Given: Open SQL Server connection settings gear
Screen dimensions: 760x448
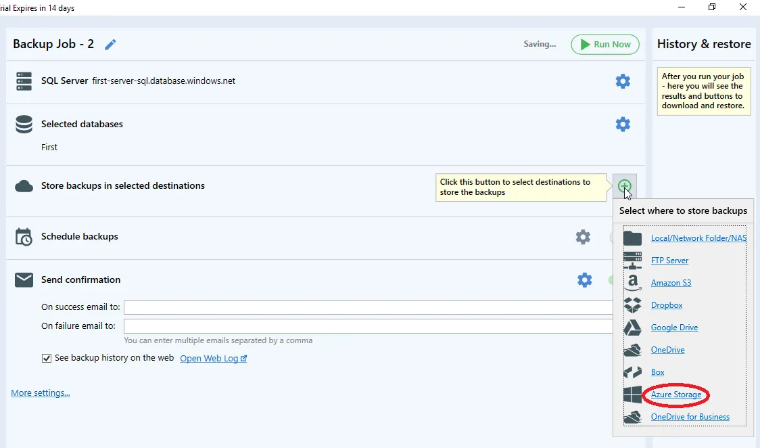Looking at the screenshot, I should [x=623, y=81].
